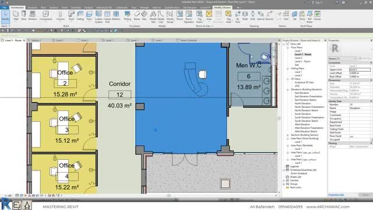The image size is (373, 210).
Task: Pick the Curtain Grid tool
Action: [x=107, y=17]
